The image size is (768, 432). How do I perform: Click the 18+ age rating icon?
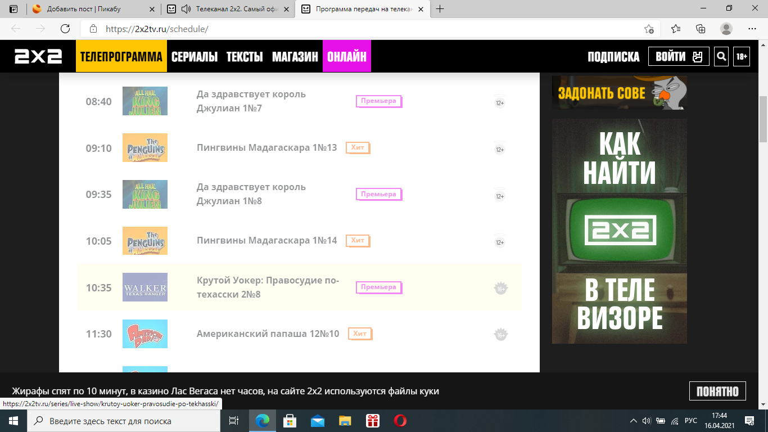point(742,56)
